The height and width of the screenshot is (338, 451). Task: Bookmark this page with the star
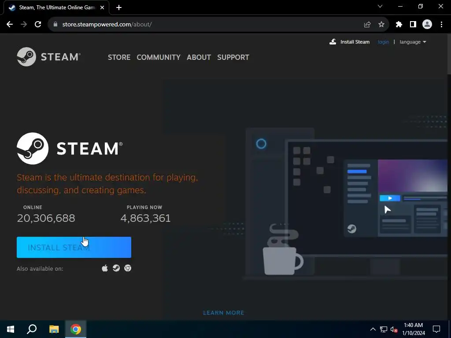tap(381, 25)
